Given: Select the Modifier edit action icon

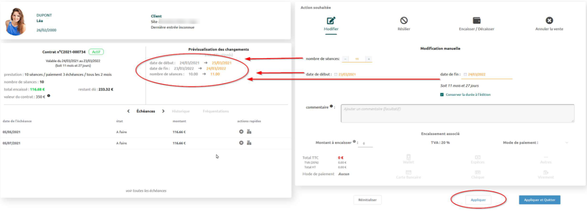Looking at the screenshot, I should point(331,21).
